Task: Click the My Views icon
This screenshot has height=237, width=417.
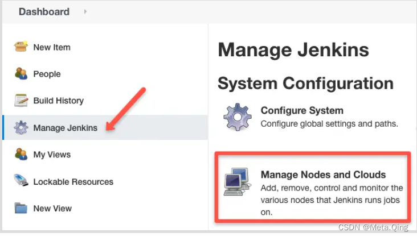Action: [21, 154]
